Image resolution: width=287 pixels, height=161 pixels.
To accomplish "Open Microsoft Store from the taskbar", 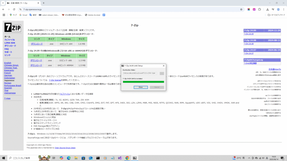I will 83,158.
